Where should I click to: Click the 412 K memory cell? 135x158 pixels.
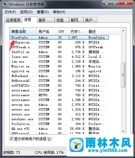(80, 114)
